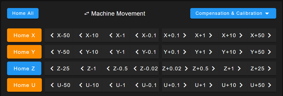Move X axis by -50
283x96 pixels.
point(59,35)
